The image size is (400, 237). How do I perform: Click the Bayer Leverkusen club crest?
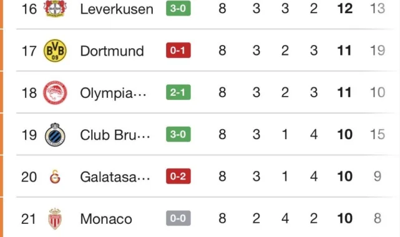pyautogui.click(x=55, y=8)
